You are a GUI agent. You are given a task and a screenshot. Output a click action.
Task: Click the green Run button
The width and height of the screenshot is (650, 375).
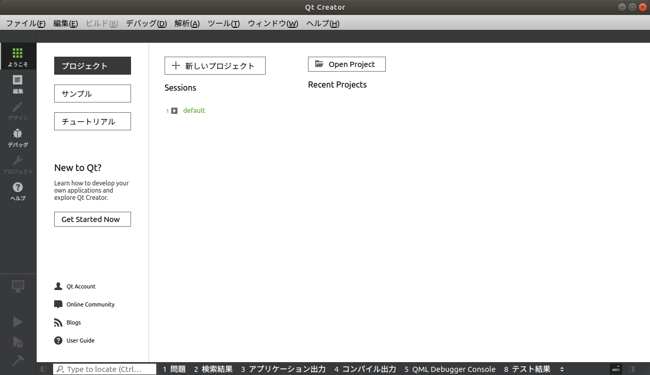click(x=18, y=322)
